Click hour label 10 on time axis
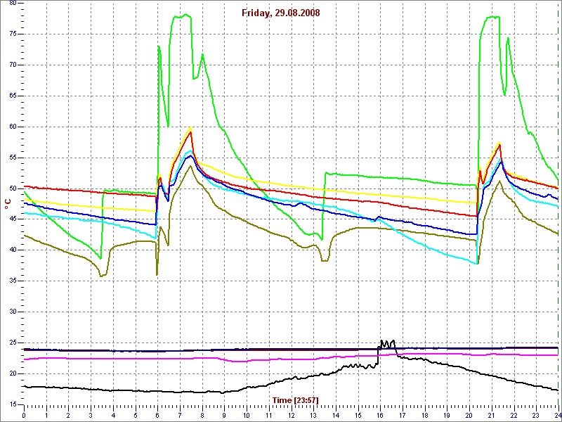The width and height of the screenshot is (562, 422). 247,416
